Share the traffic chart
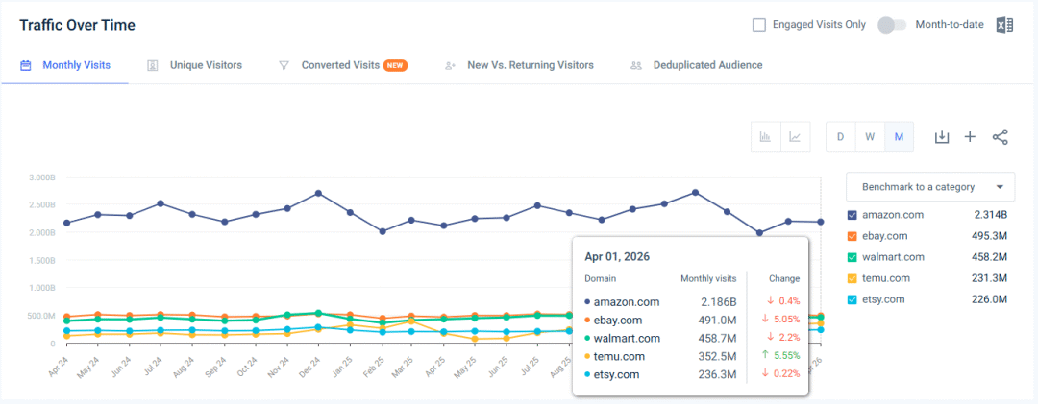Screen dimensions: 1038x404 point(1000,137)
